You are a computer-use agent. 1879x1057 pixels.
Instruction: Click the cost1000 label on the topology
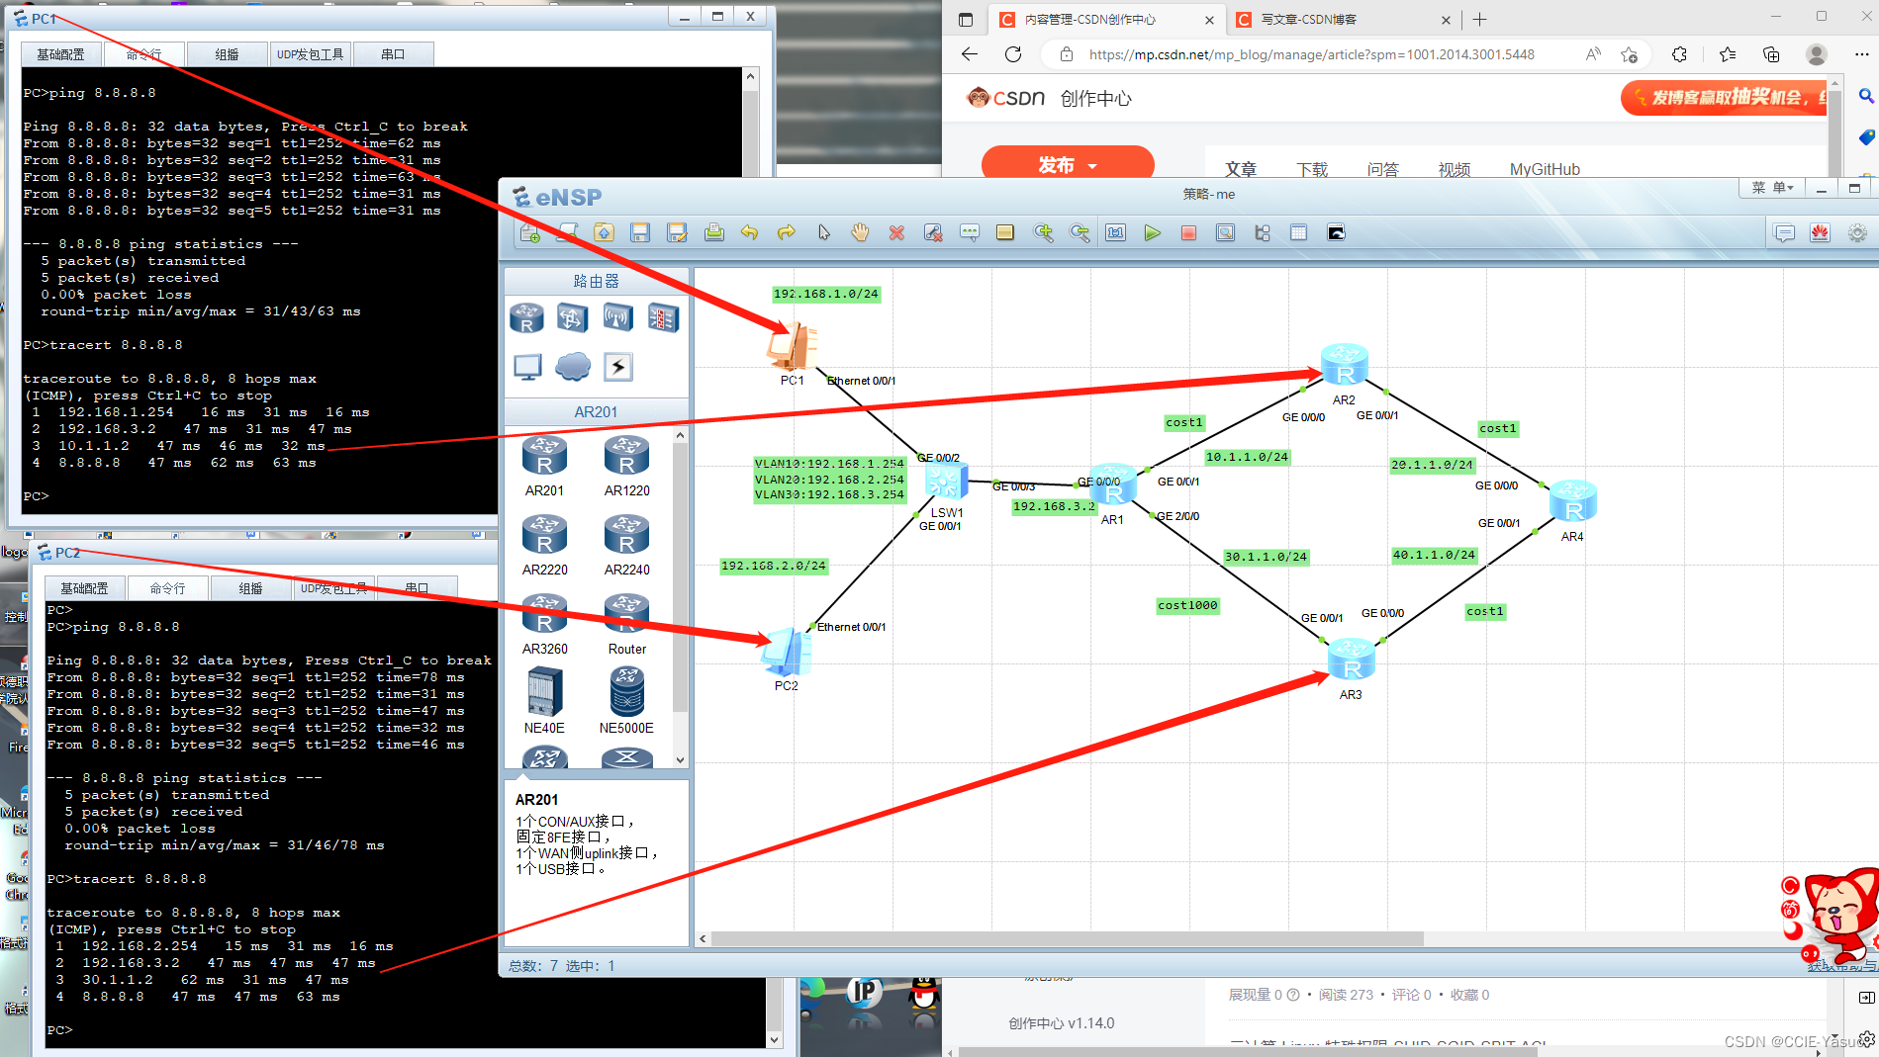click(1187, 605)
